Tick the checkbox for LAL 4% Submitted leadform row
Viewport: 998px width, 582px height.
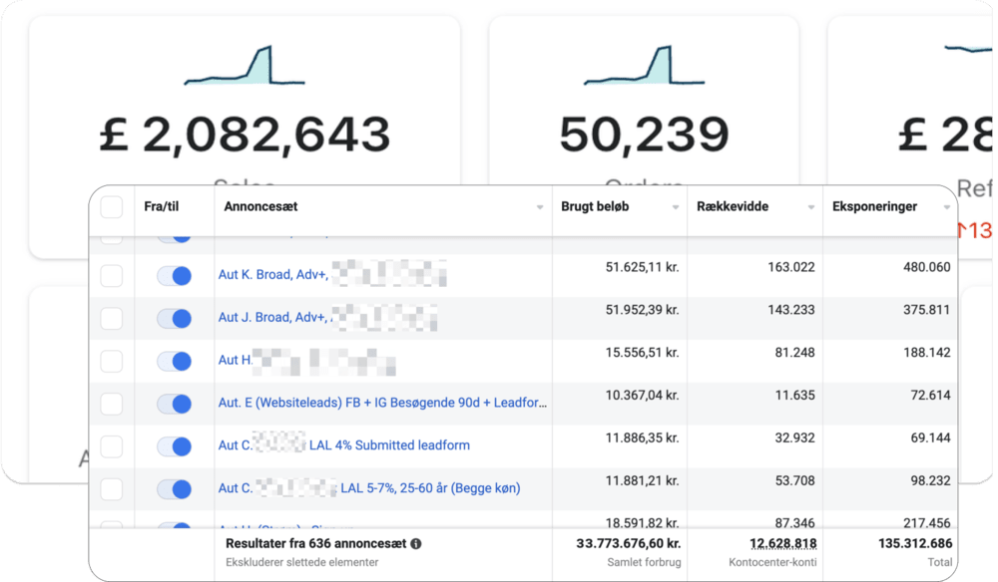click(112, 445)
